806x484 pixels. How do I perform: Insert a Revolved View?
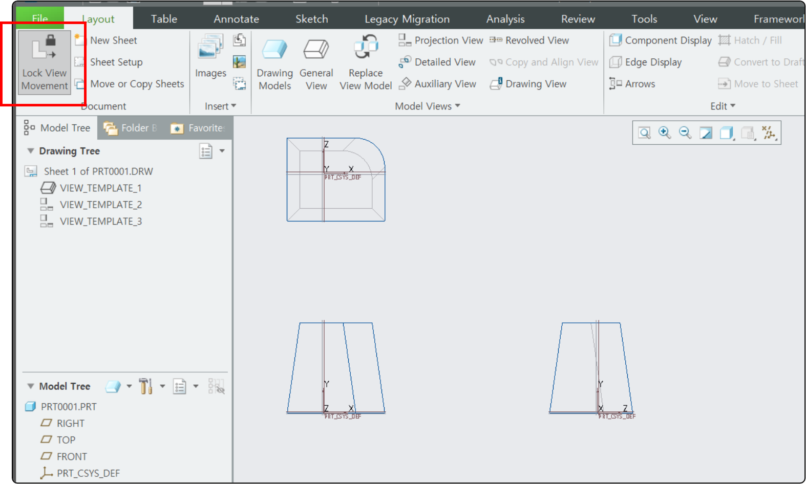529,40
